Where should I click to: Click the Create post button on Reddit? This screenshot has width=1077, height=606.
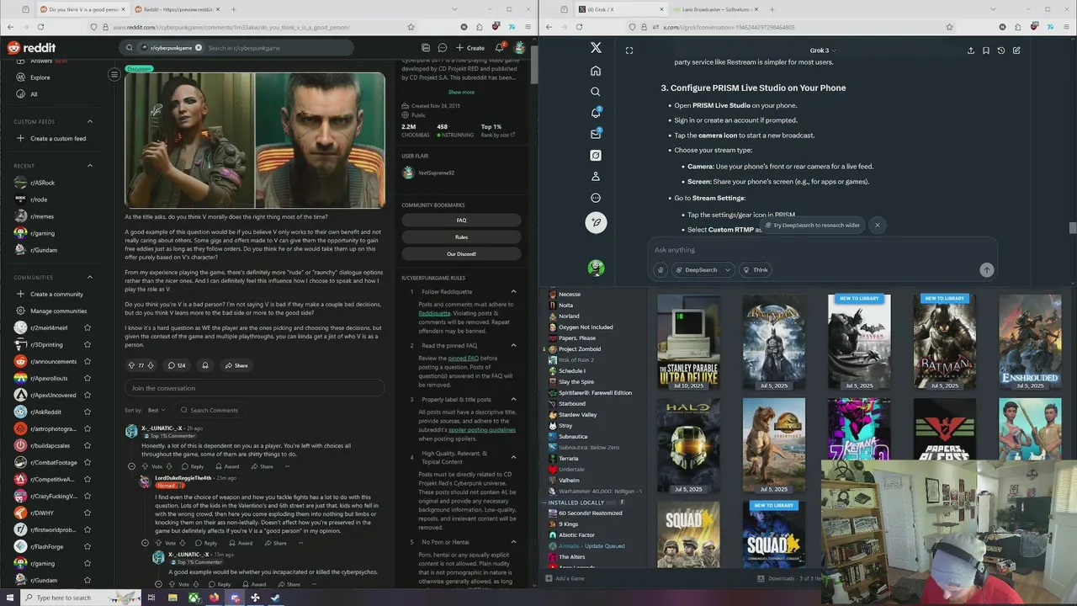pyautogui.click(x=470, y=48)
